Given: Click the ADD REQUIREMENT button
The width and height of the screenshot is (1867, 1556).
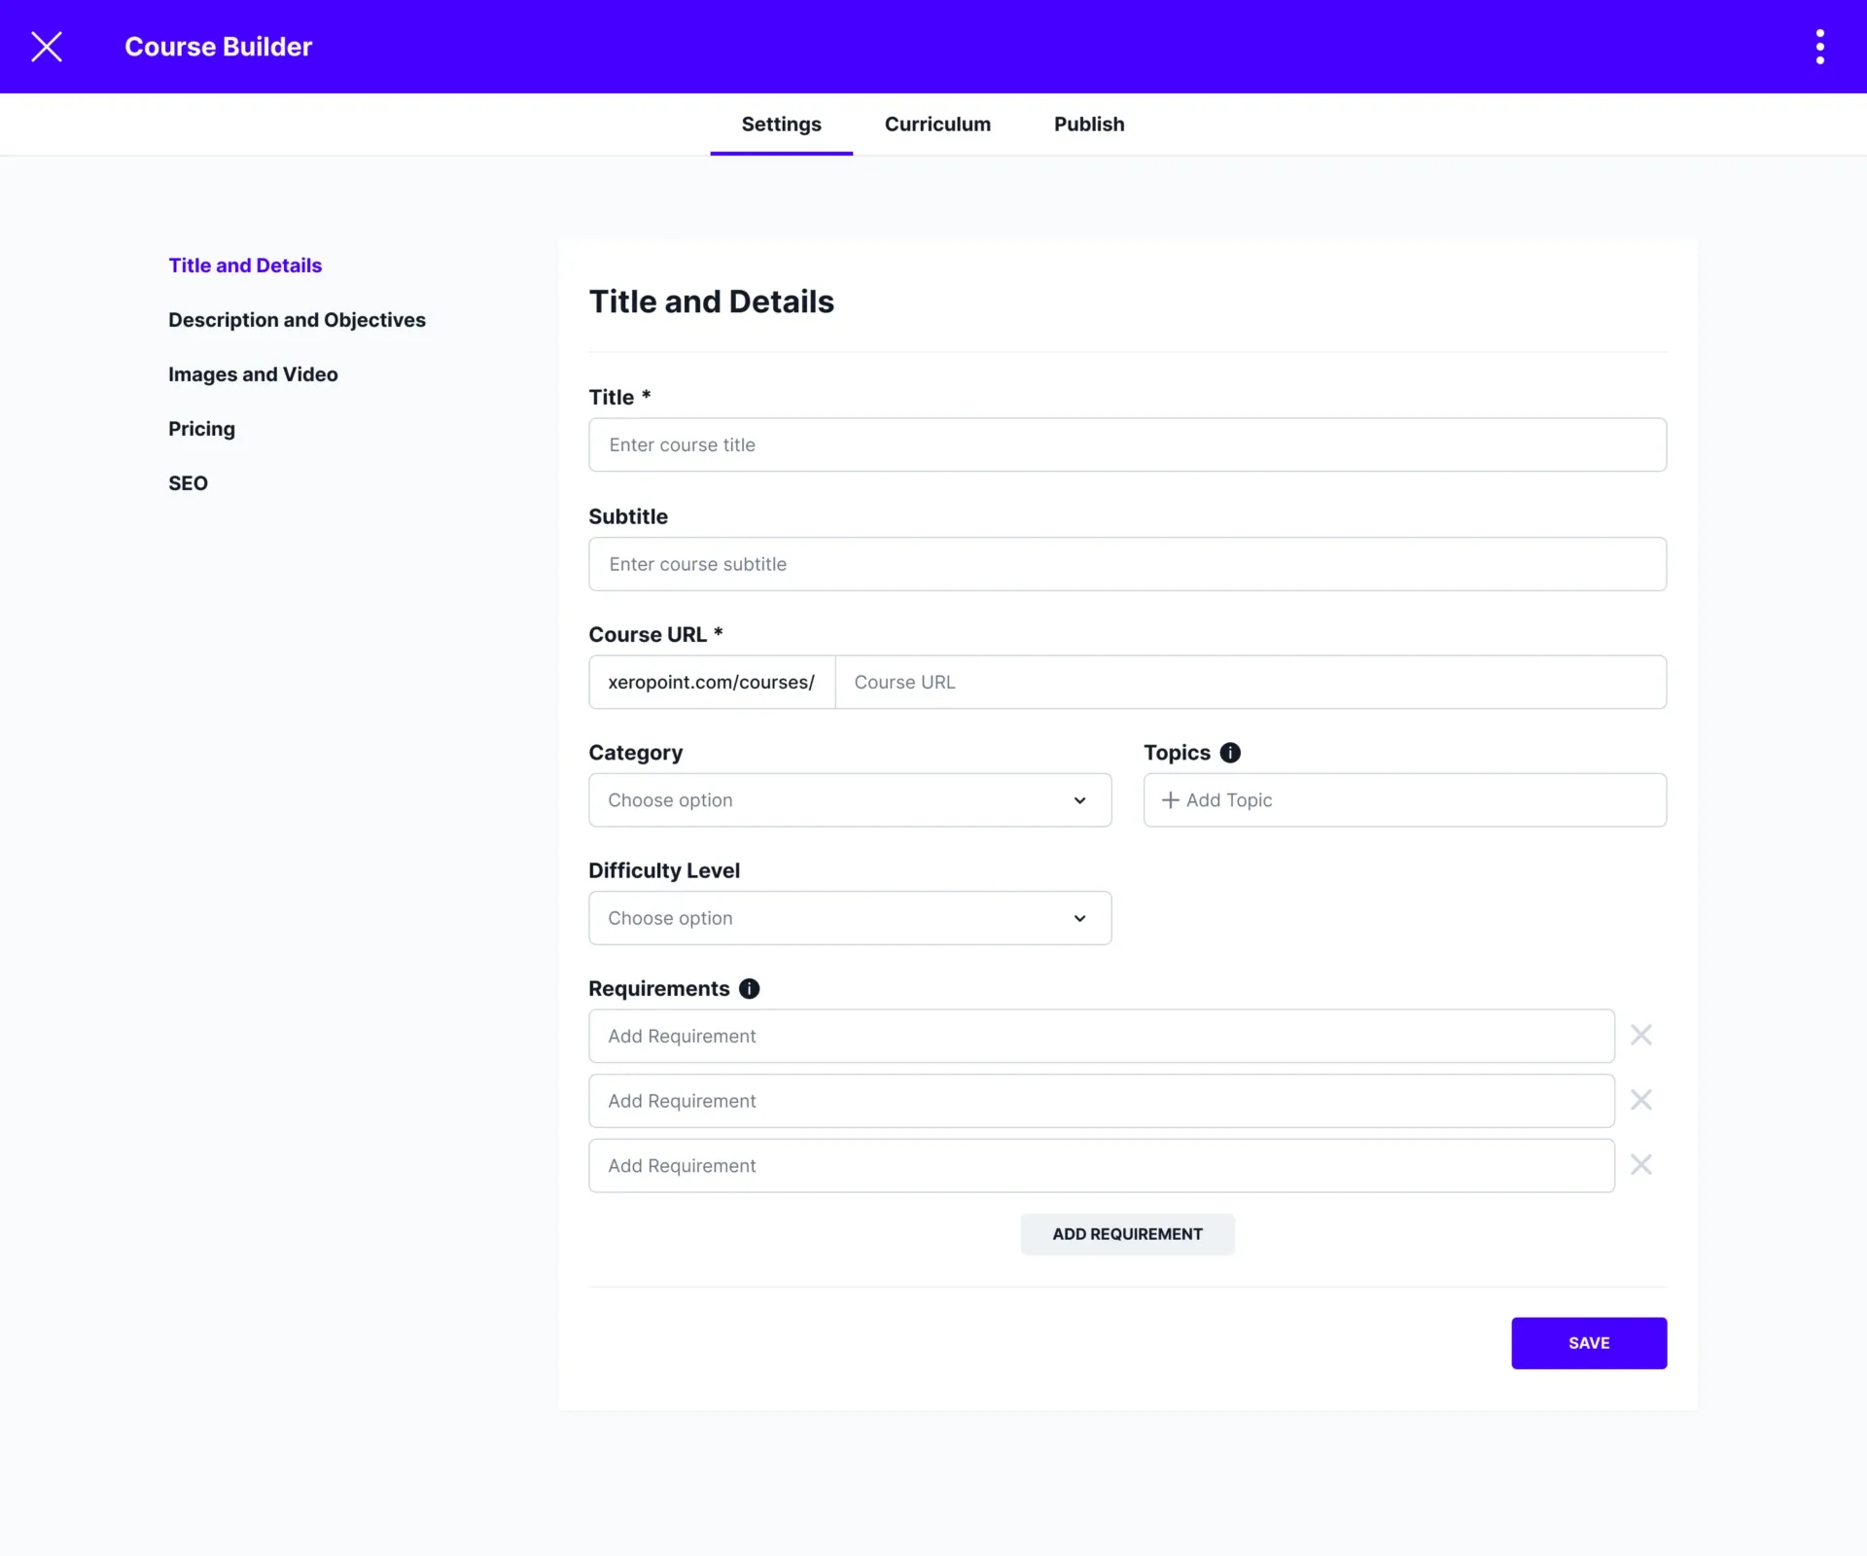Looking at the screenshot, I should [x=1127, y=1234].
